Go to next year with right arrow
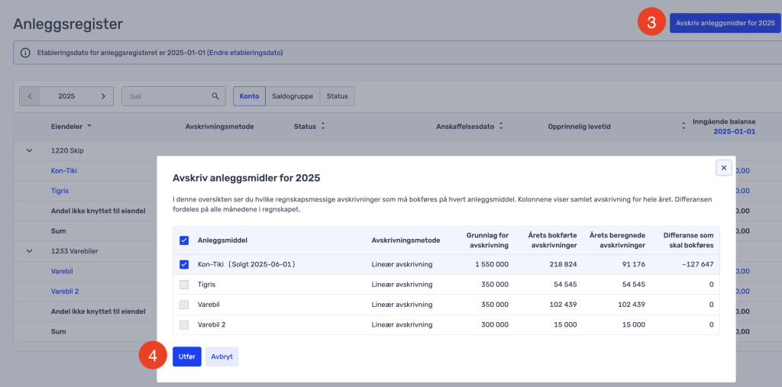Screen dimensions: 782x387 [x=103, y=96]
